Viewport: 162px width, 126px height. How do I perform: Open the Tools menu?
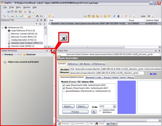pyautogui.click(x=11, y=7)
